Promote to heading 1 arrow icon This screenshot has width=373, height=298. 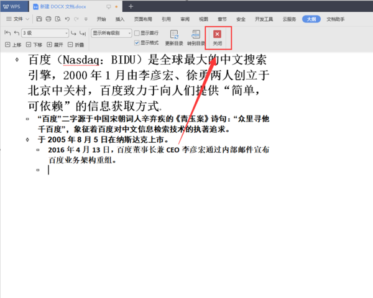click(7, 33)
